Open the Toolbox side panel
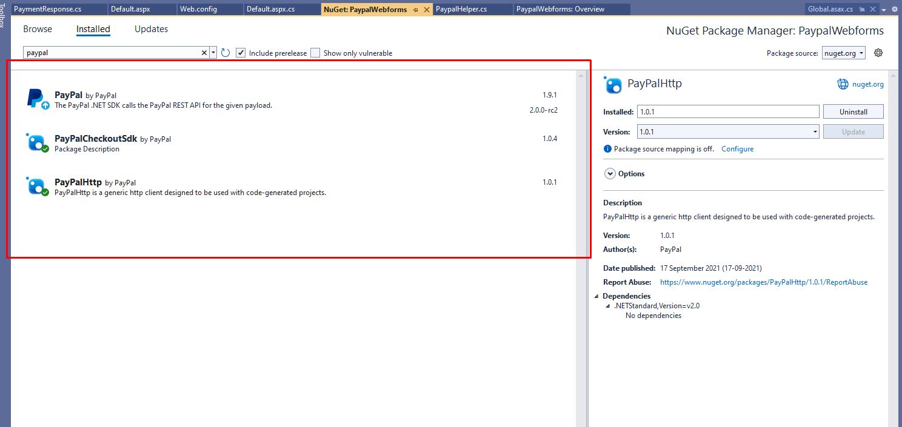Viewport: 902px width, 427px height. (3, 15)
